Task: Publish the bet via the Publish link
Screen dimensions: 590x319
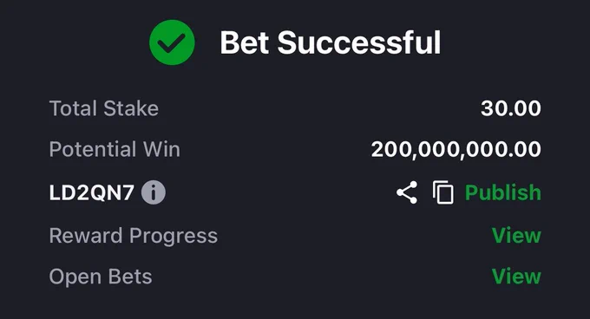Action: coord(503,192)
